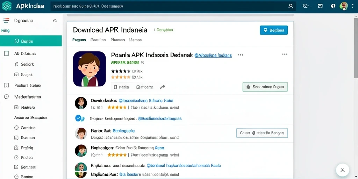The height and width of the screenshot is (179, 358).
Task: Click the Weala button under ratings
Action: click(121, 87)
